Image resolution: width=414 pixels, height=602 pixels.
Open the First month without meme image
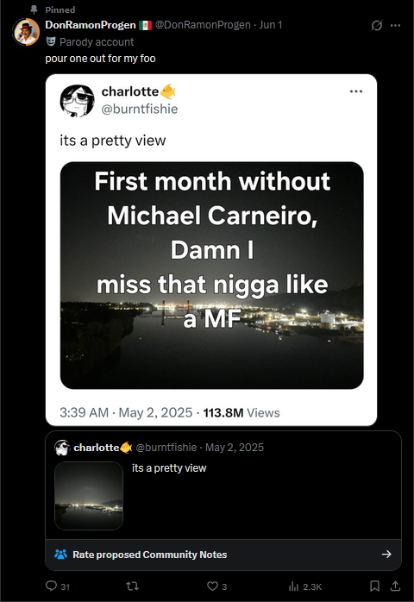212,275
